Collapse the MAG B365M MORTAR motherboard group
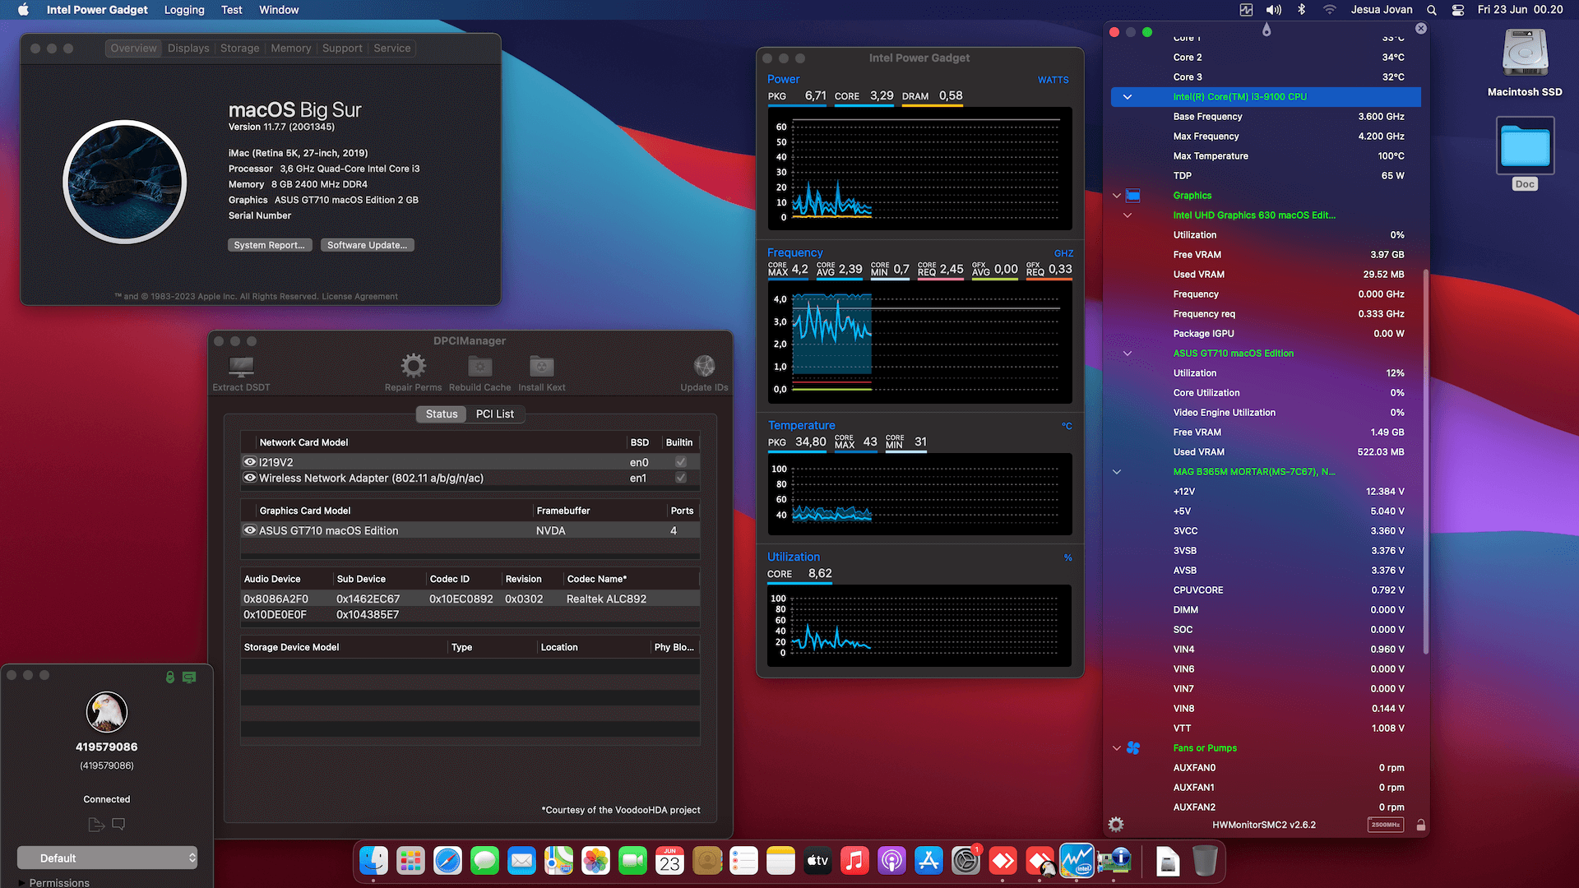The height and width of the screenshot is (888, 1579). [x=1117, y=472]
